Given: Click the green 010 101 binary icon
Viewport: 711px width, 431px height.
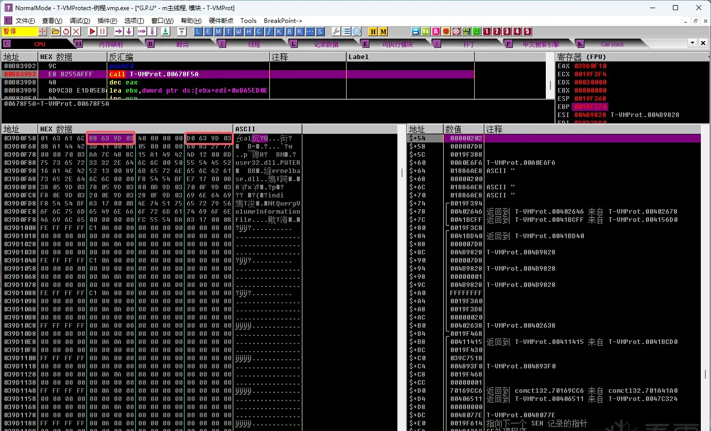Looking at the screenshot, I should pos(466,32).
